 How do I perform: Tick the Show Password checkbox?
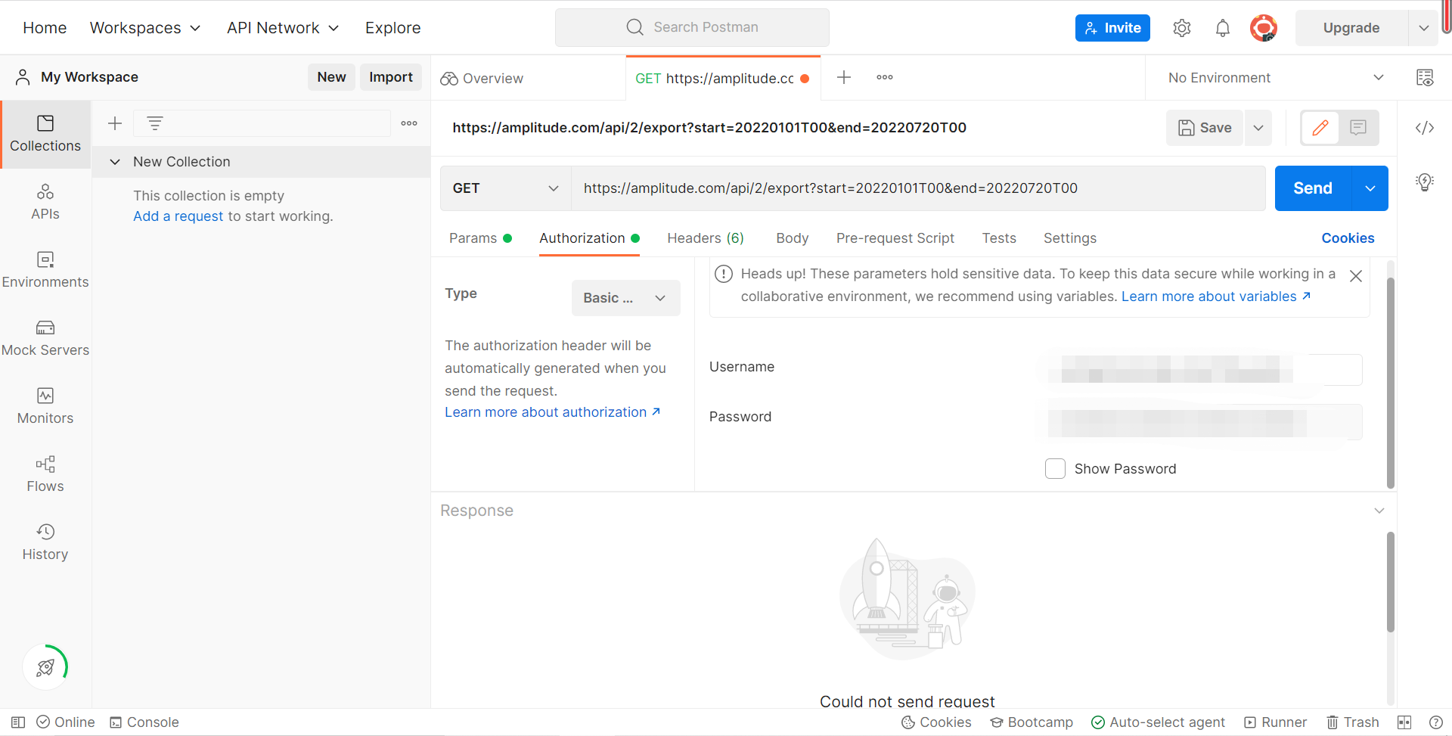1055,469
